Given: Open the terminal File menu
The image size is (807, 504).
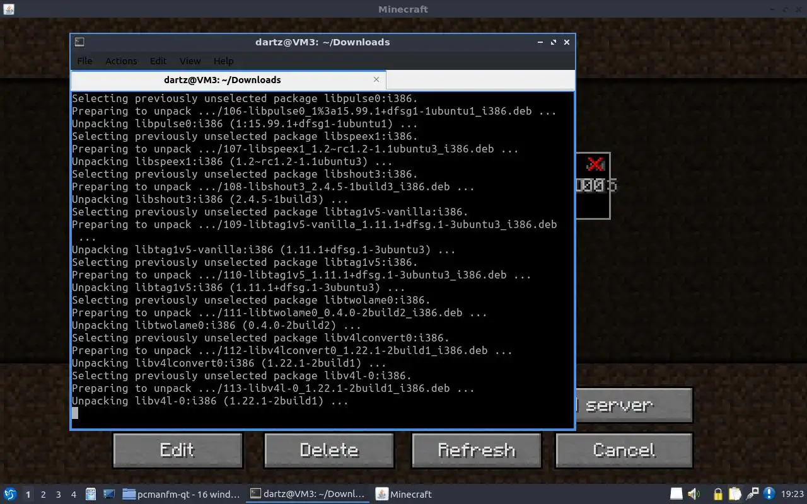Looking at the screenshot, I should [84, 61].
